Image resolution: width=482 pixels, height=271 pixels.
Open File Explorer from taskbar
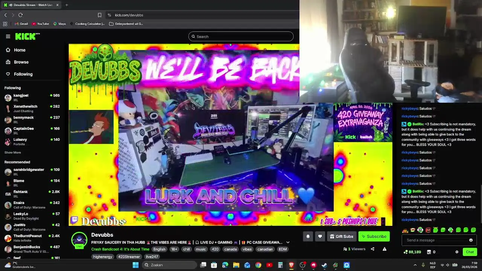click(x=236, y=265)
